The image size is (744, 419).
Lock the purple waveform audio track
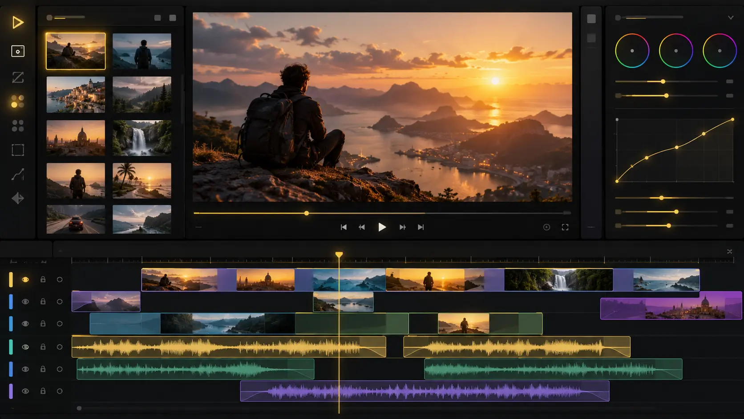pyautogui.click(x=43, y=391)
